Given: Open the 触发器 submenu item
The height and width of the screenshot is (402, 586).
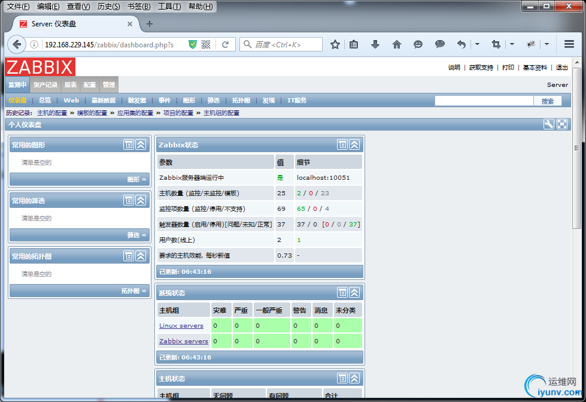Looking at the screenshot, I should 137,100.
